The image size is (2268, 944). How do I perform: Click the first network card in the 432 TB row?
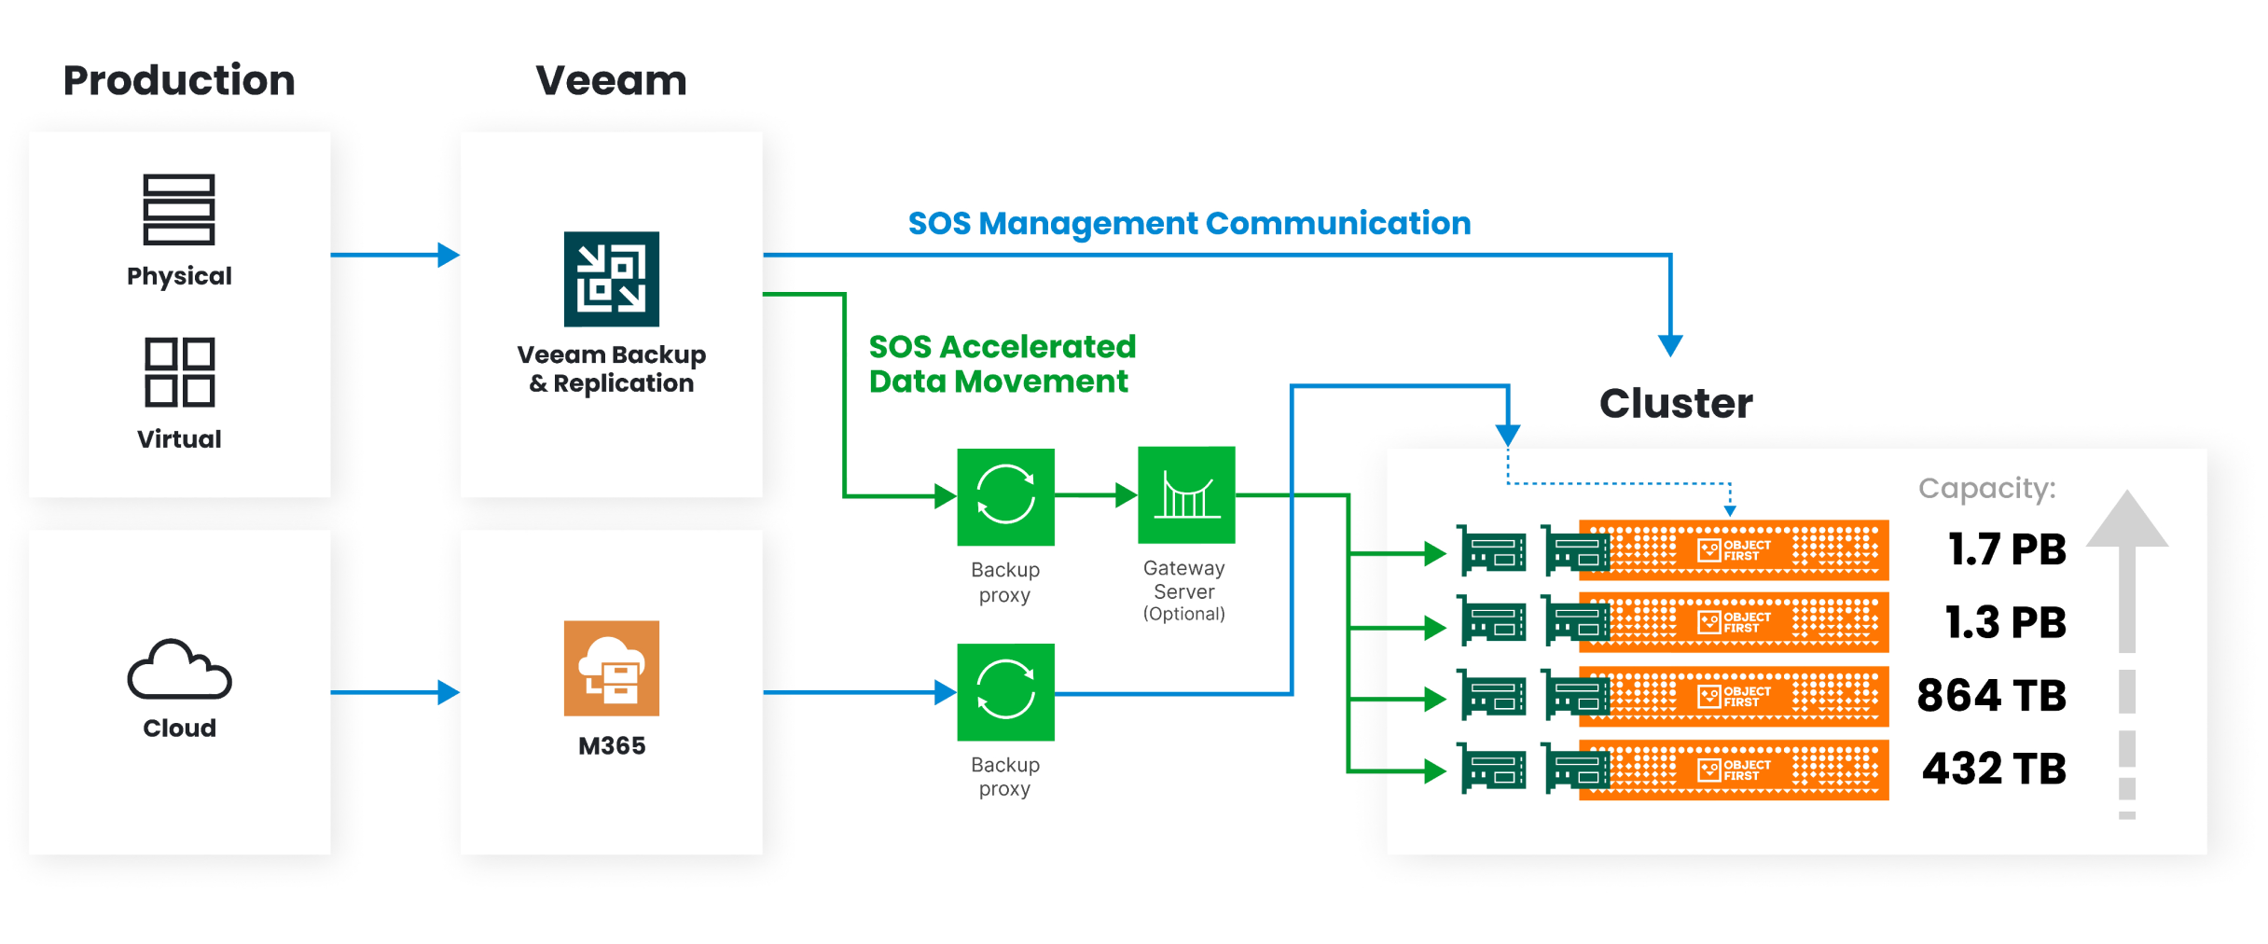click(x=1493, y=770)
